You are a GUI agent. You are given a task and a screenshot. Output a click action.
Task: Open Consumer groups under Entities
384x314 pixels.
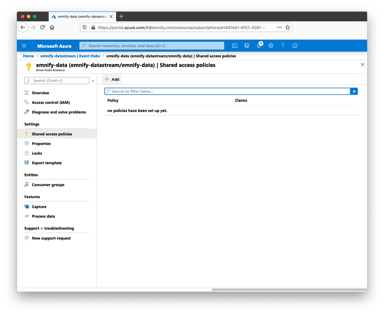[48, 185]
